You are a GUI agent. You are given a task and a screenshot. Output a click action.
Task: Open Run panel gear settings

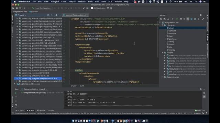click(201, 89)
